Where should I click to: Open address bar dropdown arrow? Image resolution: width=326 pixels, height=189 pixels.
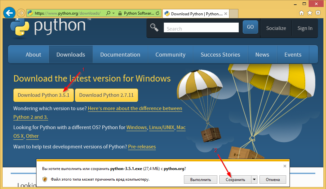pyautogui.click(x=114, y=13)
